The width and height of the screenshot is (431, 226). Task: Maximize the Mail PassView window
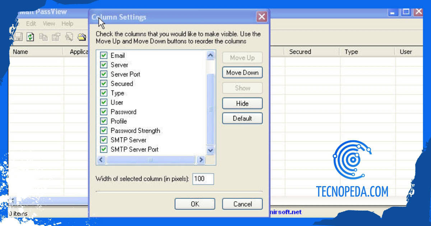point(406,12)
